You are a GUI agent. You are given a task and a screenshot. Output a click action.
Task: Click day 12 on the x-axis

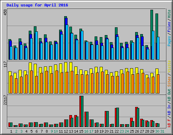pyautogui.click(x=66, y=131)
